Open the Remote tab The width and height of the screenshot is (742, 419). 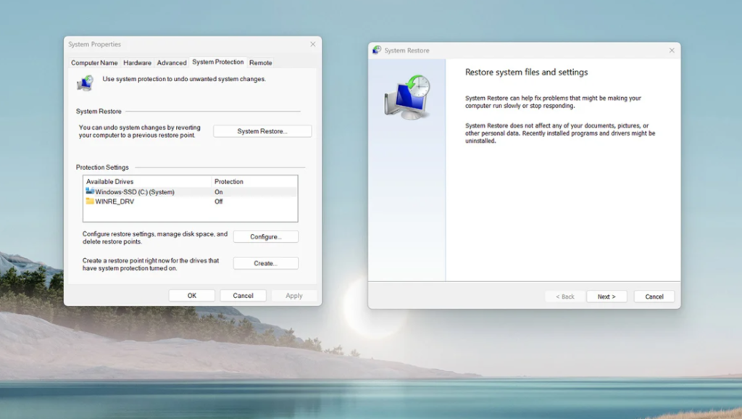[x=260, y=62]
